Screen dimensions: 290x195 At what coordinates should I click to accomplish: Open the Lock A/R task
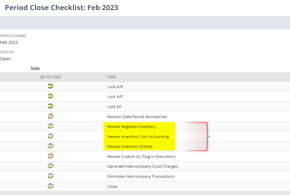point(115,87)
